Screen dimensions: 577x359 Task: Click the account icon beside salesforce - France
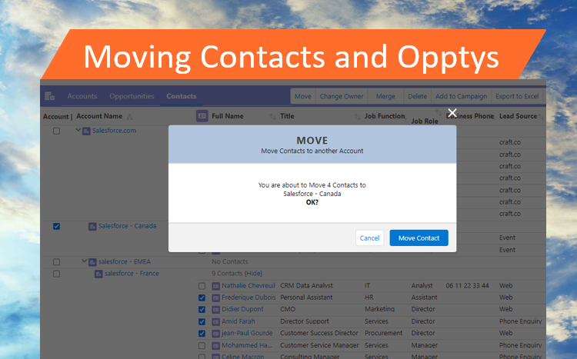click(x=98, y=274)
